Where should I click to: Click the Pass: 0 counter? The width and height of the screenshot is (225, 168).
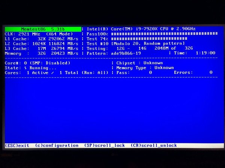tap(134, 73)
